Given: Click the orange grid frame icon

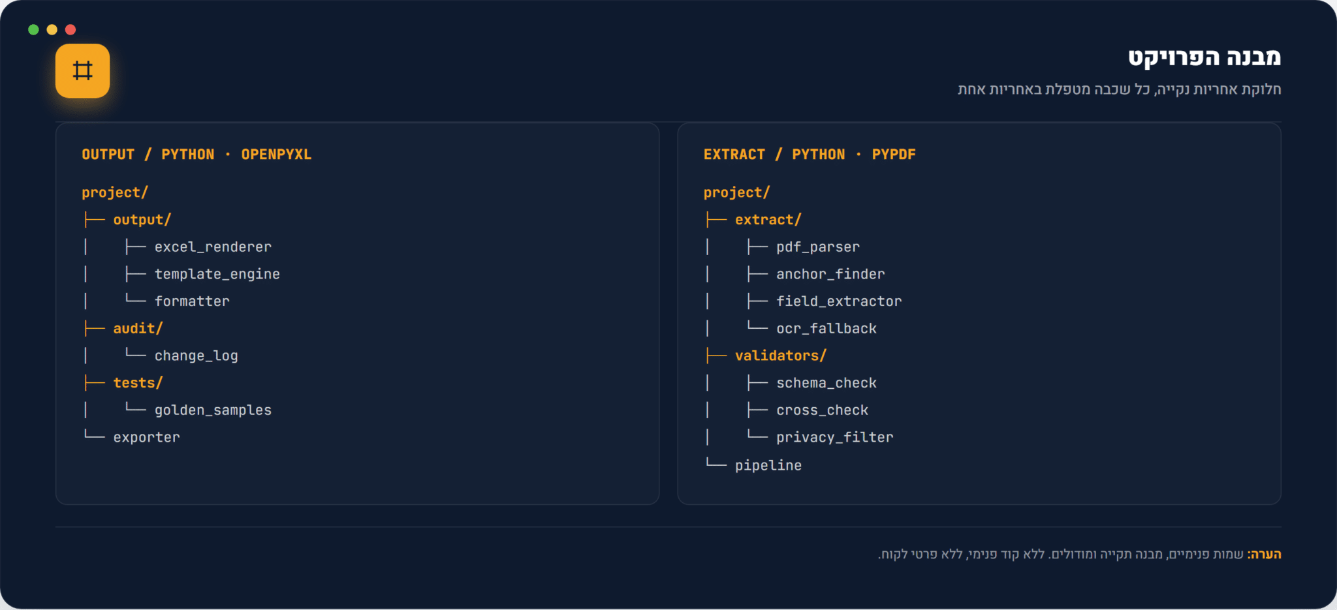Looking at the screenshot, I should (82, 70).
